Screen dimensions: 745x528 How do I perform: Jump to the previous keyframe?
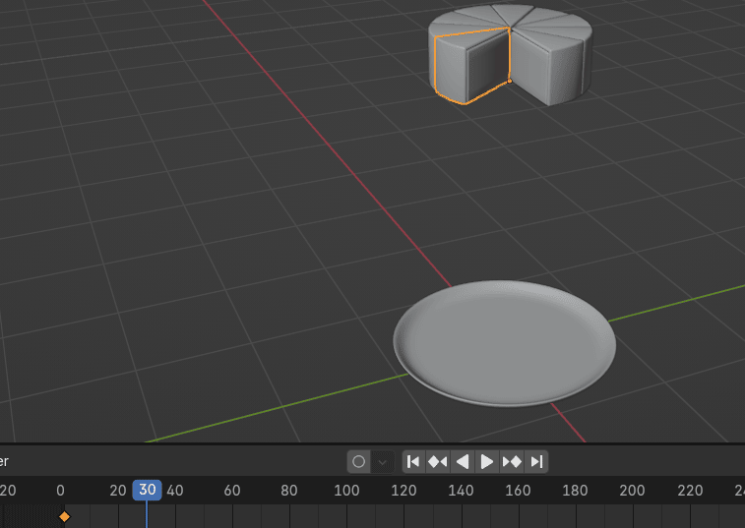(438, 461)
